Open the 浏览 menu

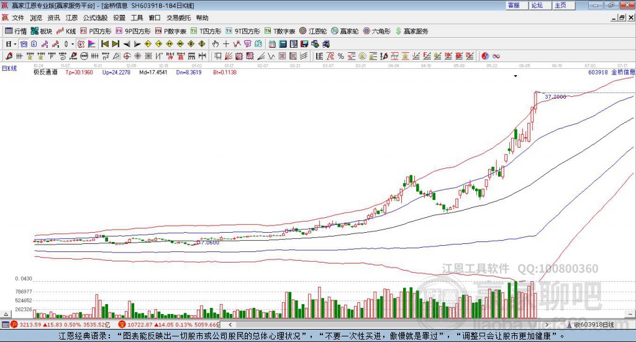[35, 18]
